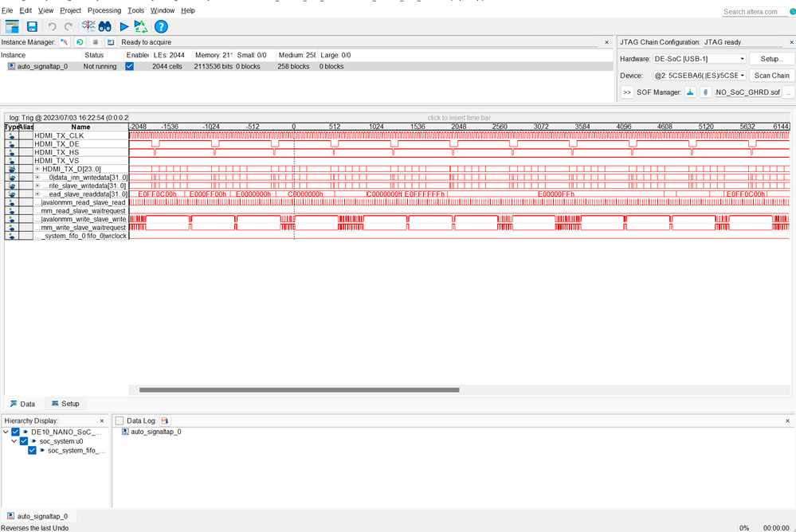Click the HDMI_TX_D[23..0] bus type icon
The height and width of the screenshot is (532, 796).
click(x=12, y=169)
